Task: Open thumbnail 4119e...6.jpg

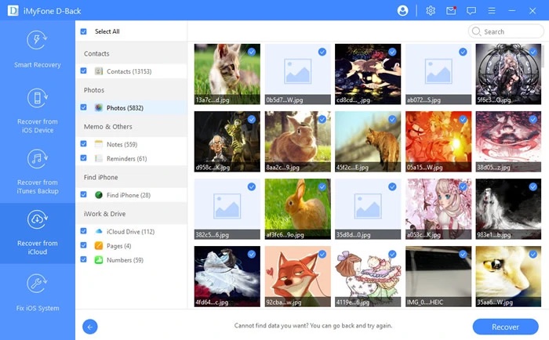Action: tap(368, 277)
